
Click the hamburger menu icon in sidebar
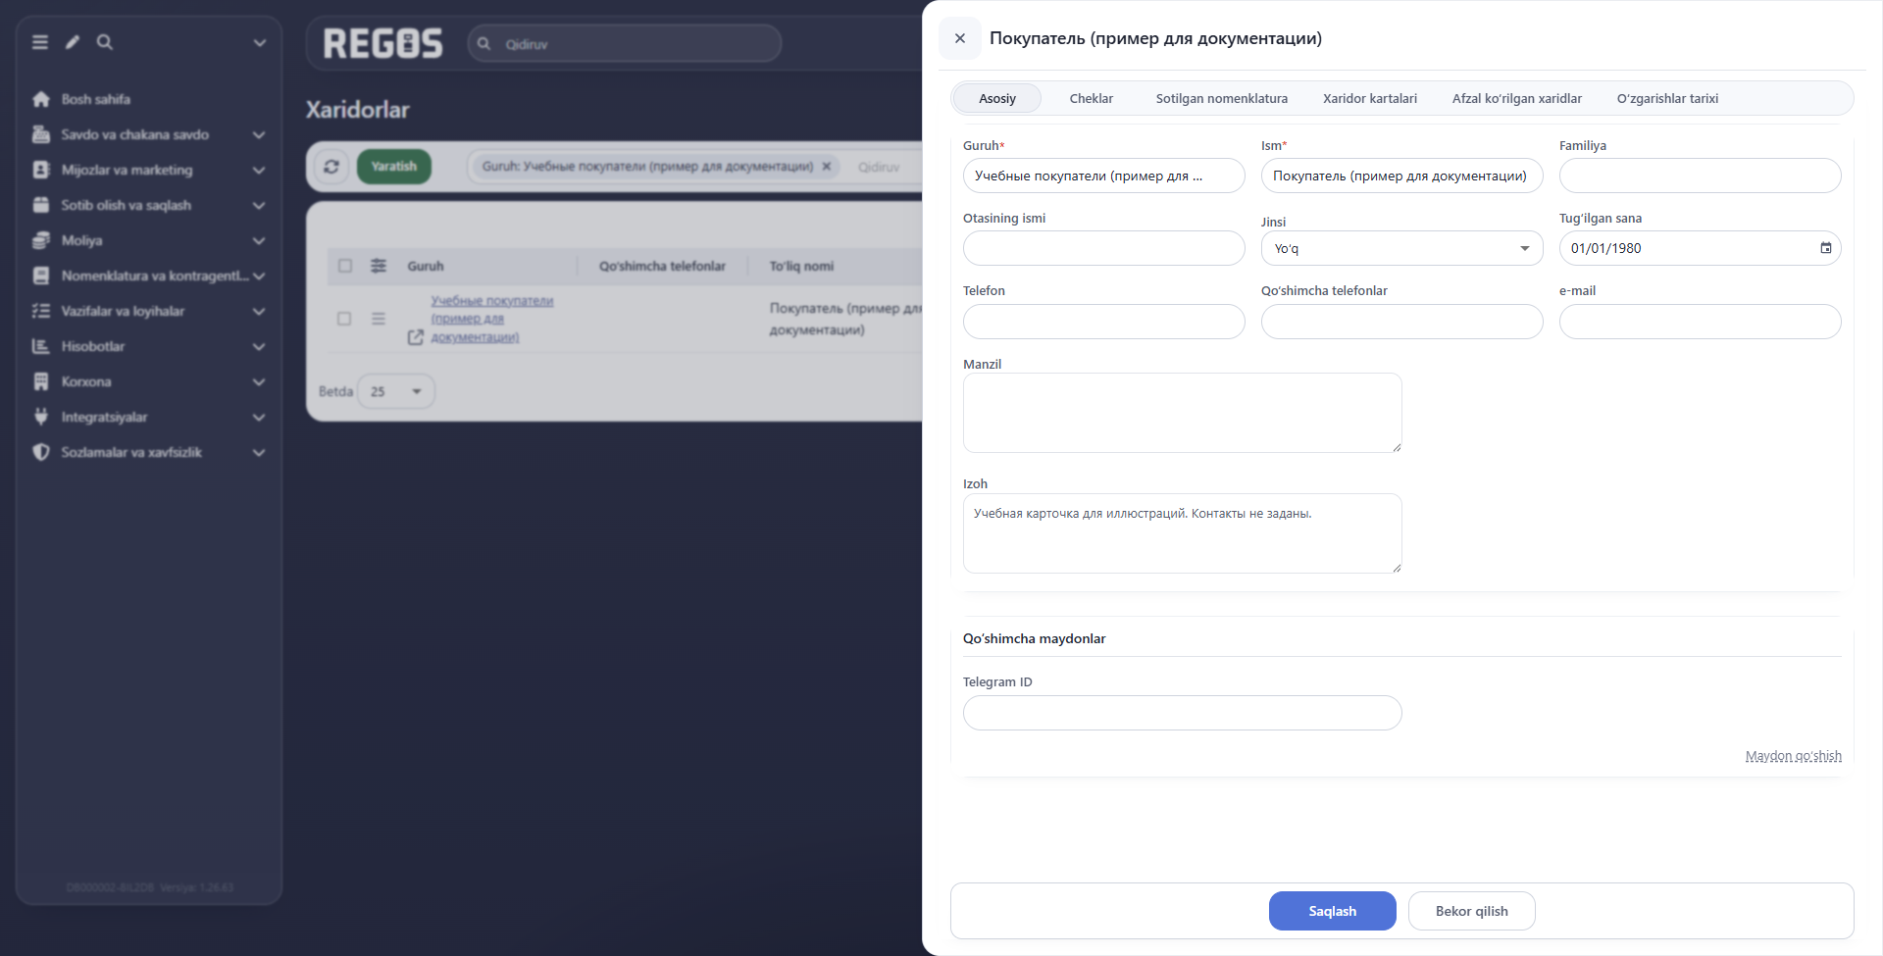pyautogui.click(x=40, y=42)
